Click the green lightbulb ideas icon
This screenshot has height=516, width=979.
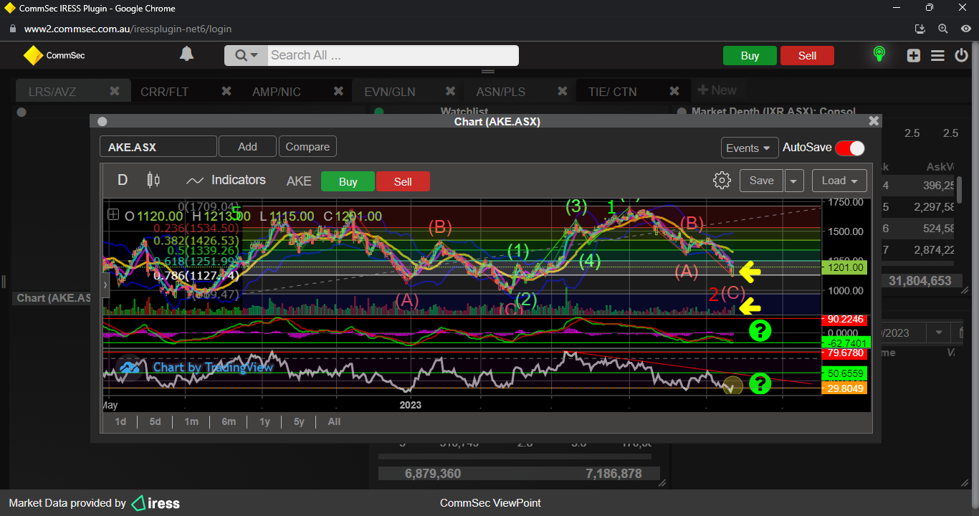click(x=879, y=54)
